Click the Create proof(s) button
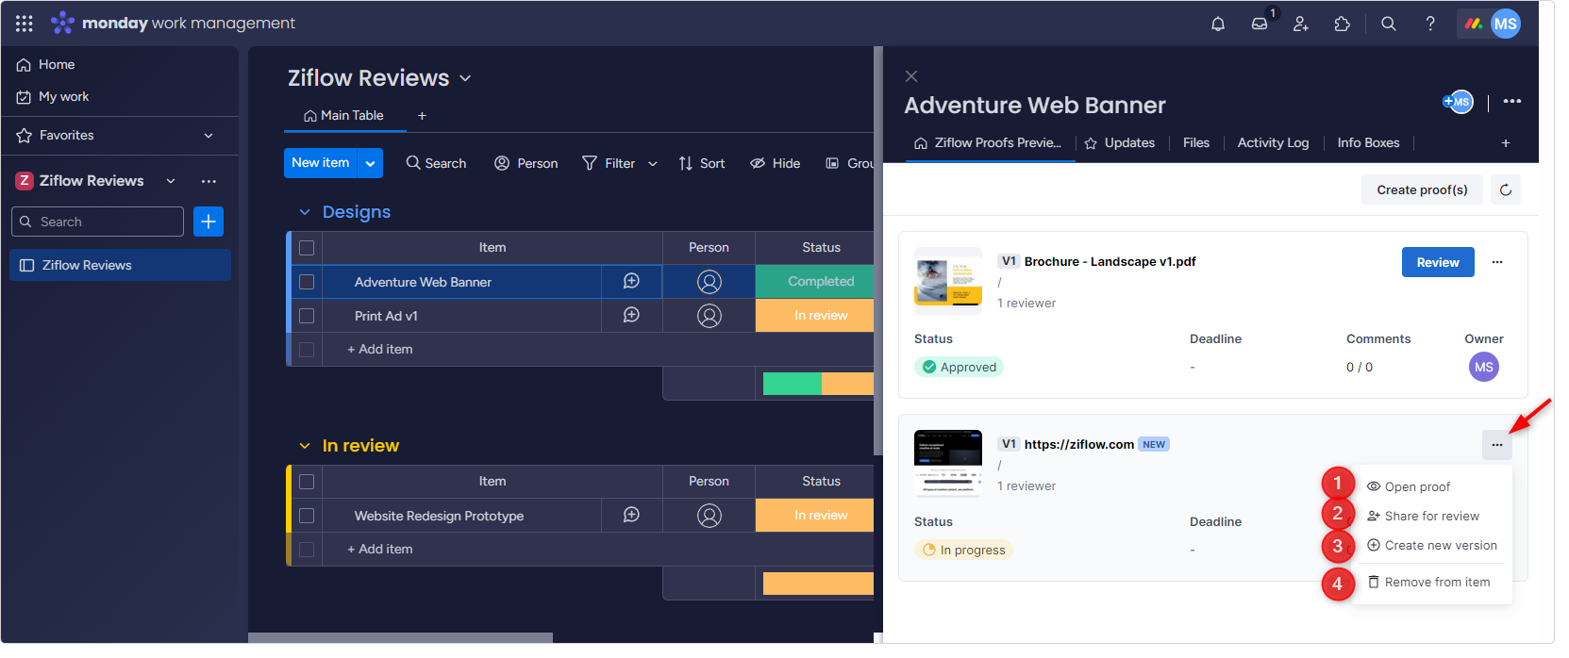This screenshot has height=658, width=1569. (x=1422, y=189)
